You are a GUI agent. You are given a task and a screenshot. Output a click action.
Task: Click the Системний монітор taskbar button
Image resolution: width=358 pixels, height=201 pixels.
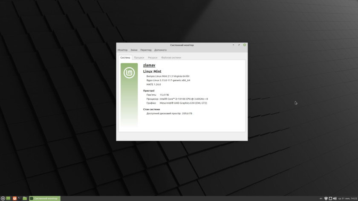pyautogui.click(x=45, y=198)
